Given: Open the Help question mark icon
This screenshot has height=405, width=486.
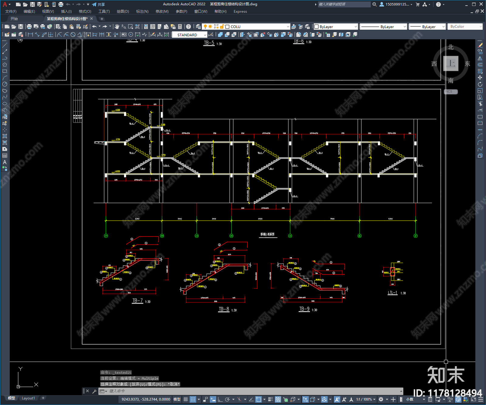Looking at the screenshot, I should pyautogui.click(x=189, y=27).
